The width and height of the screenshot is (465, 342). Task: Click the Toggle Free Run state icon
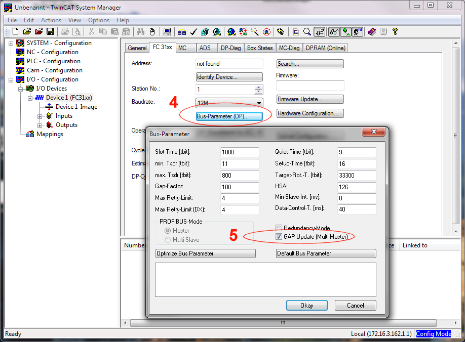click(266, 31)
